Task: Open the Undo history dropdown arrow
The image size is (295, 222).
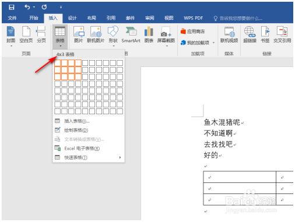Action: (34, 7)
